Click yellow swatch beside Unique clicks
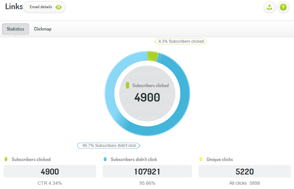Viewport: 294px width, 189px height. pos(201,159)
